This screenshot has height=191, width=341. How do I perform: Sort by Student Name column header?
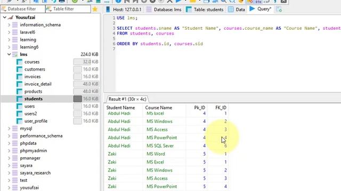(x=120, y=108)
